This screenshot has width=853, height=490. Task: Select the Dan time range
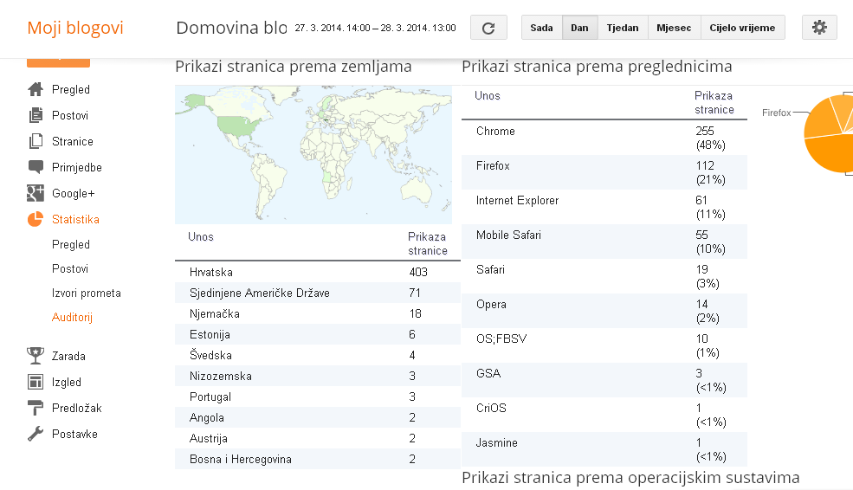[x=579, y=28]
